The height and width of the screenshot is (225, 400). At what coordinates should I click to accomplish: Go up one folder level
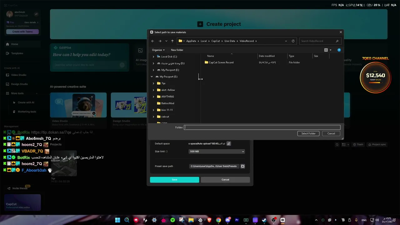coord(172,41)
